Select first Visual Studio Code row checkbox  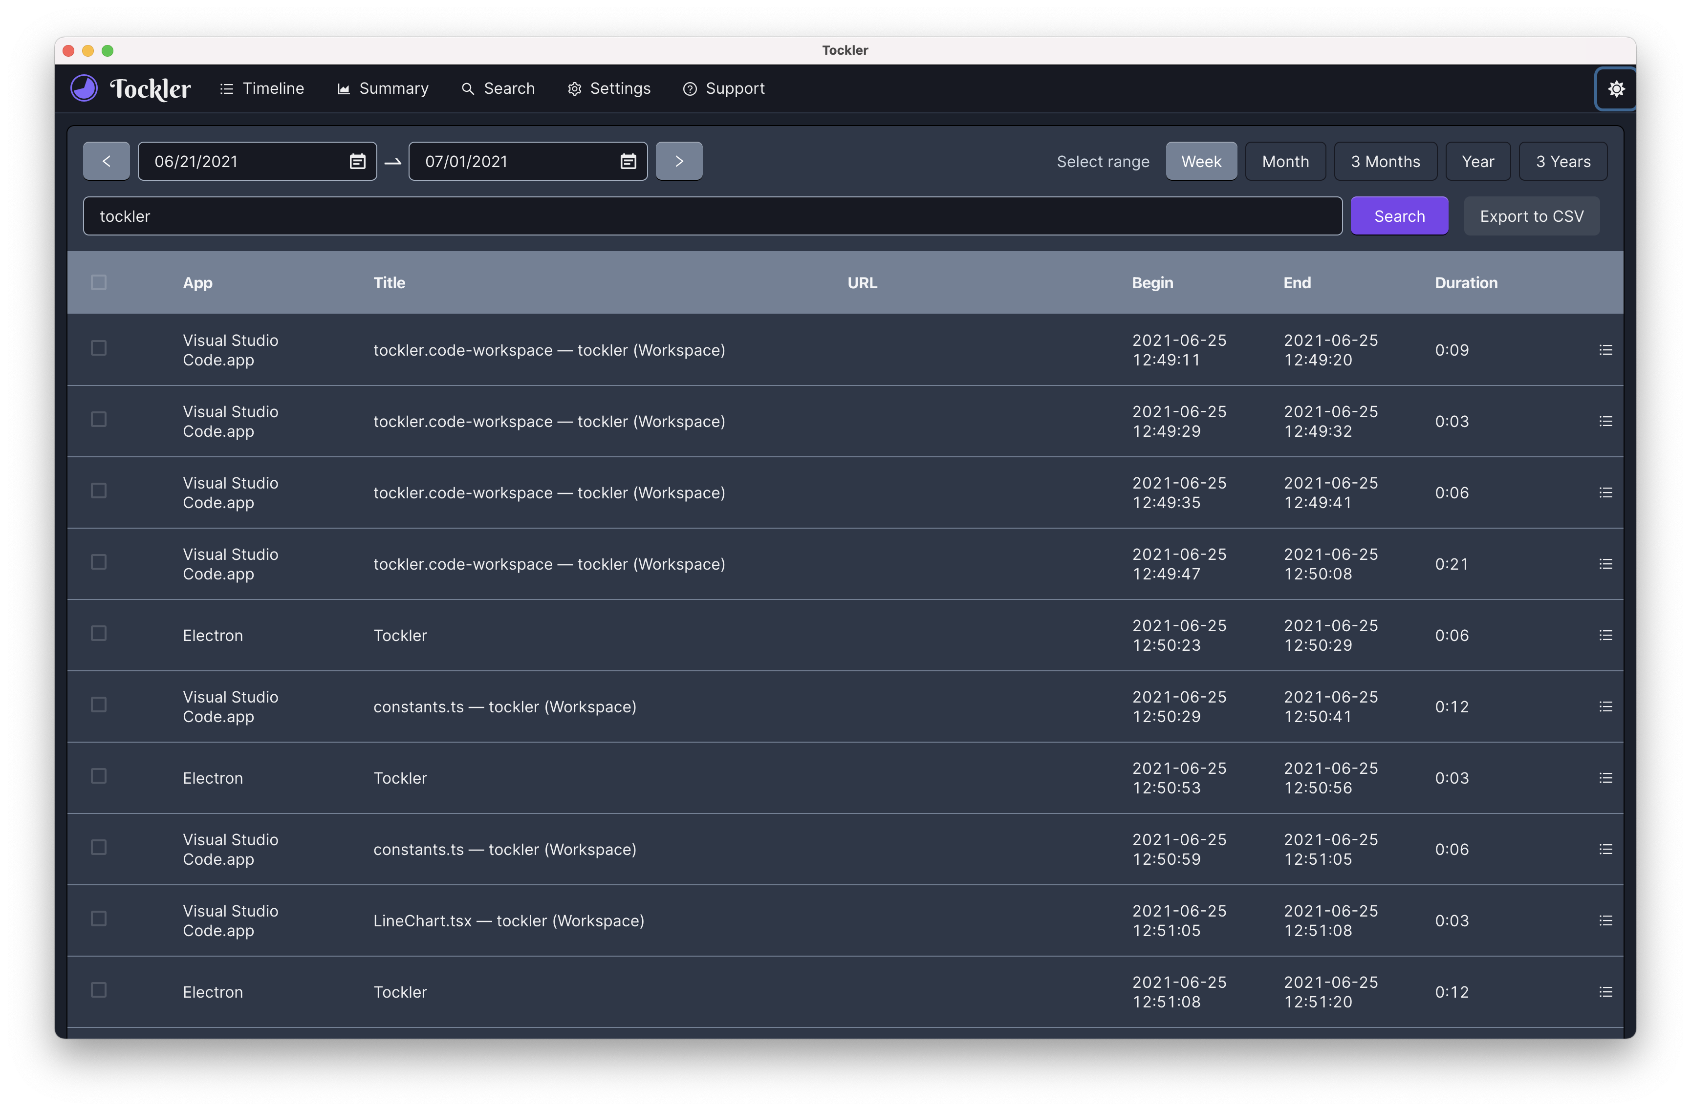pos(99,348)
